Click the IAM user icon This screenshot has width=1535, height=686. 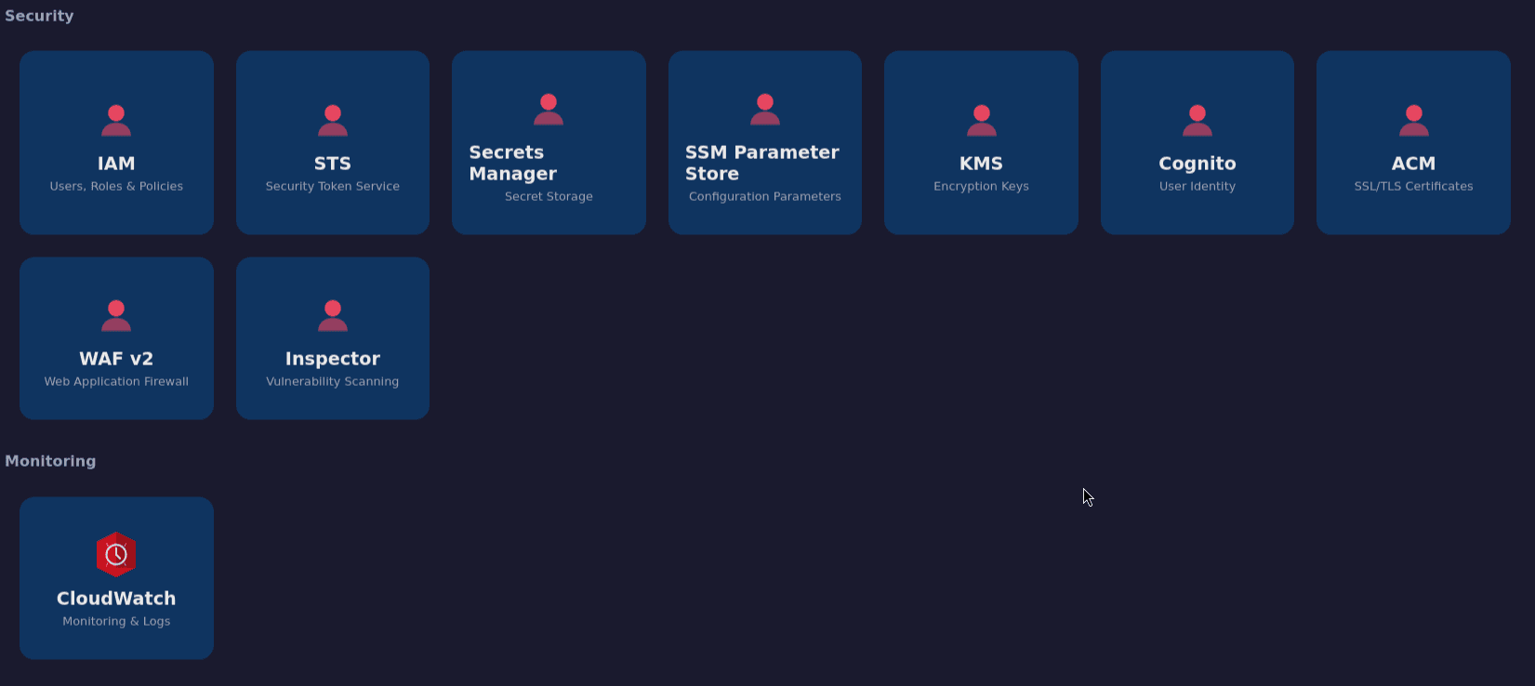(116, 121)
